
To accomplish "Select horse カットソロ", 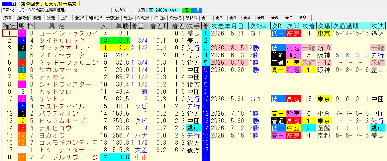I will click(x=55, y=91).
